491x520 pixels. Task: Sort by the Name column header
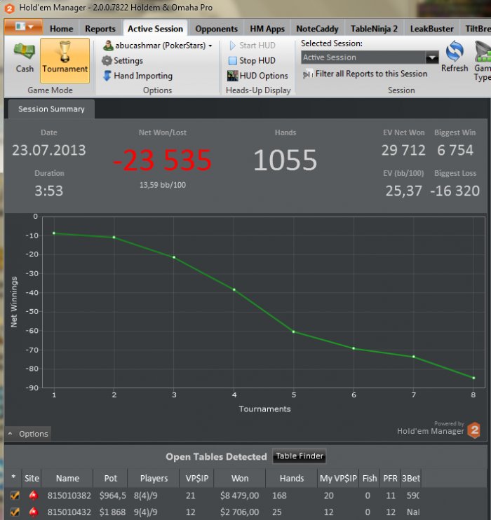point(67,478)
